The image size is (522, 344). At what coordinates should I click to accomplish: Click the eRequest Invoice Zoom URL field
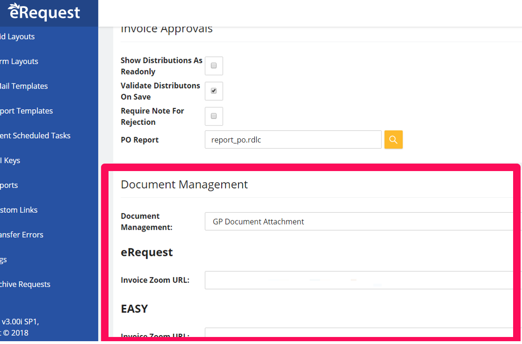pos(361,280)
